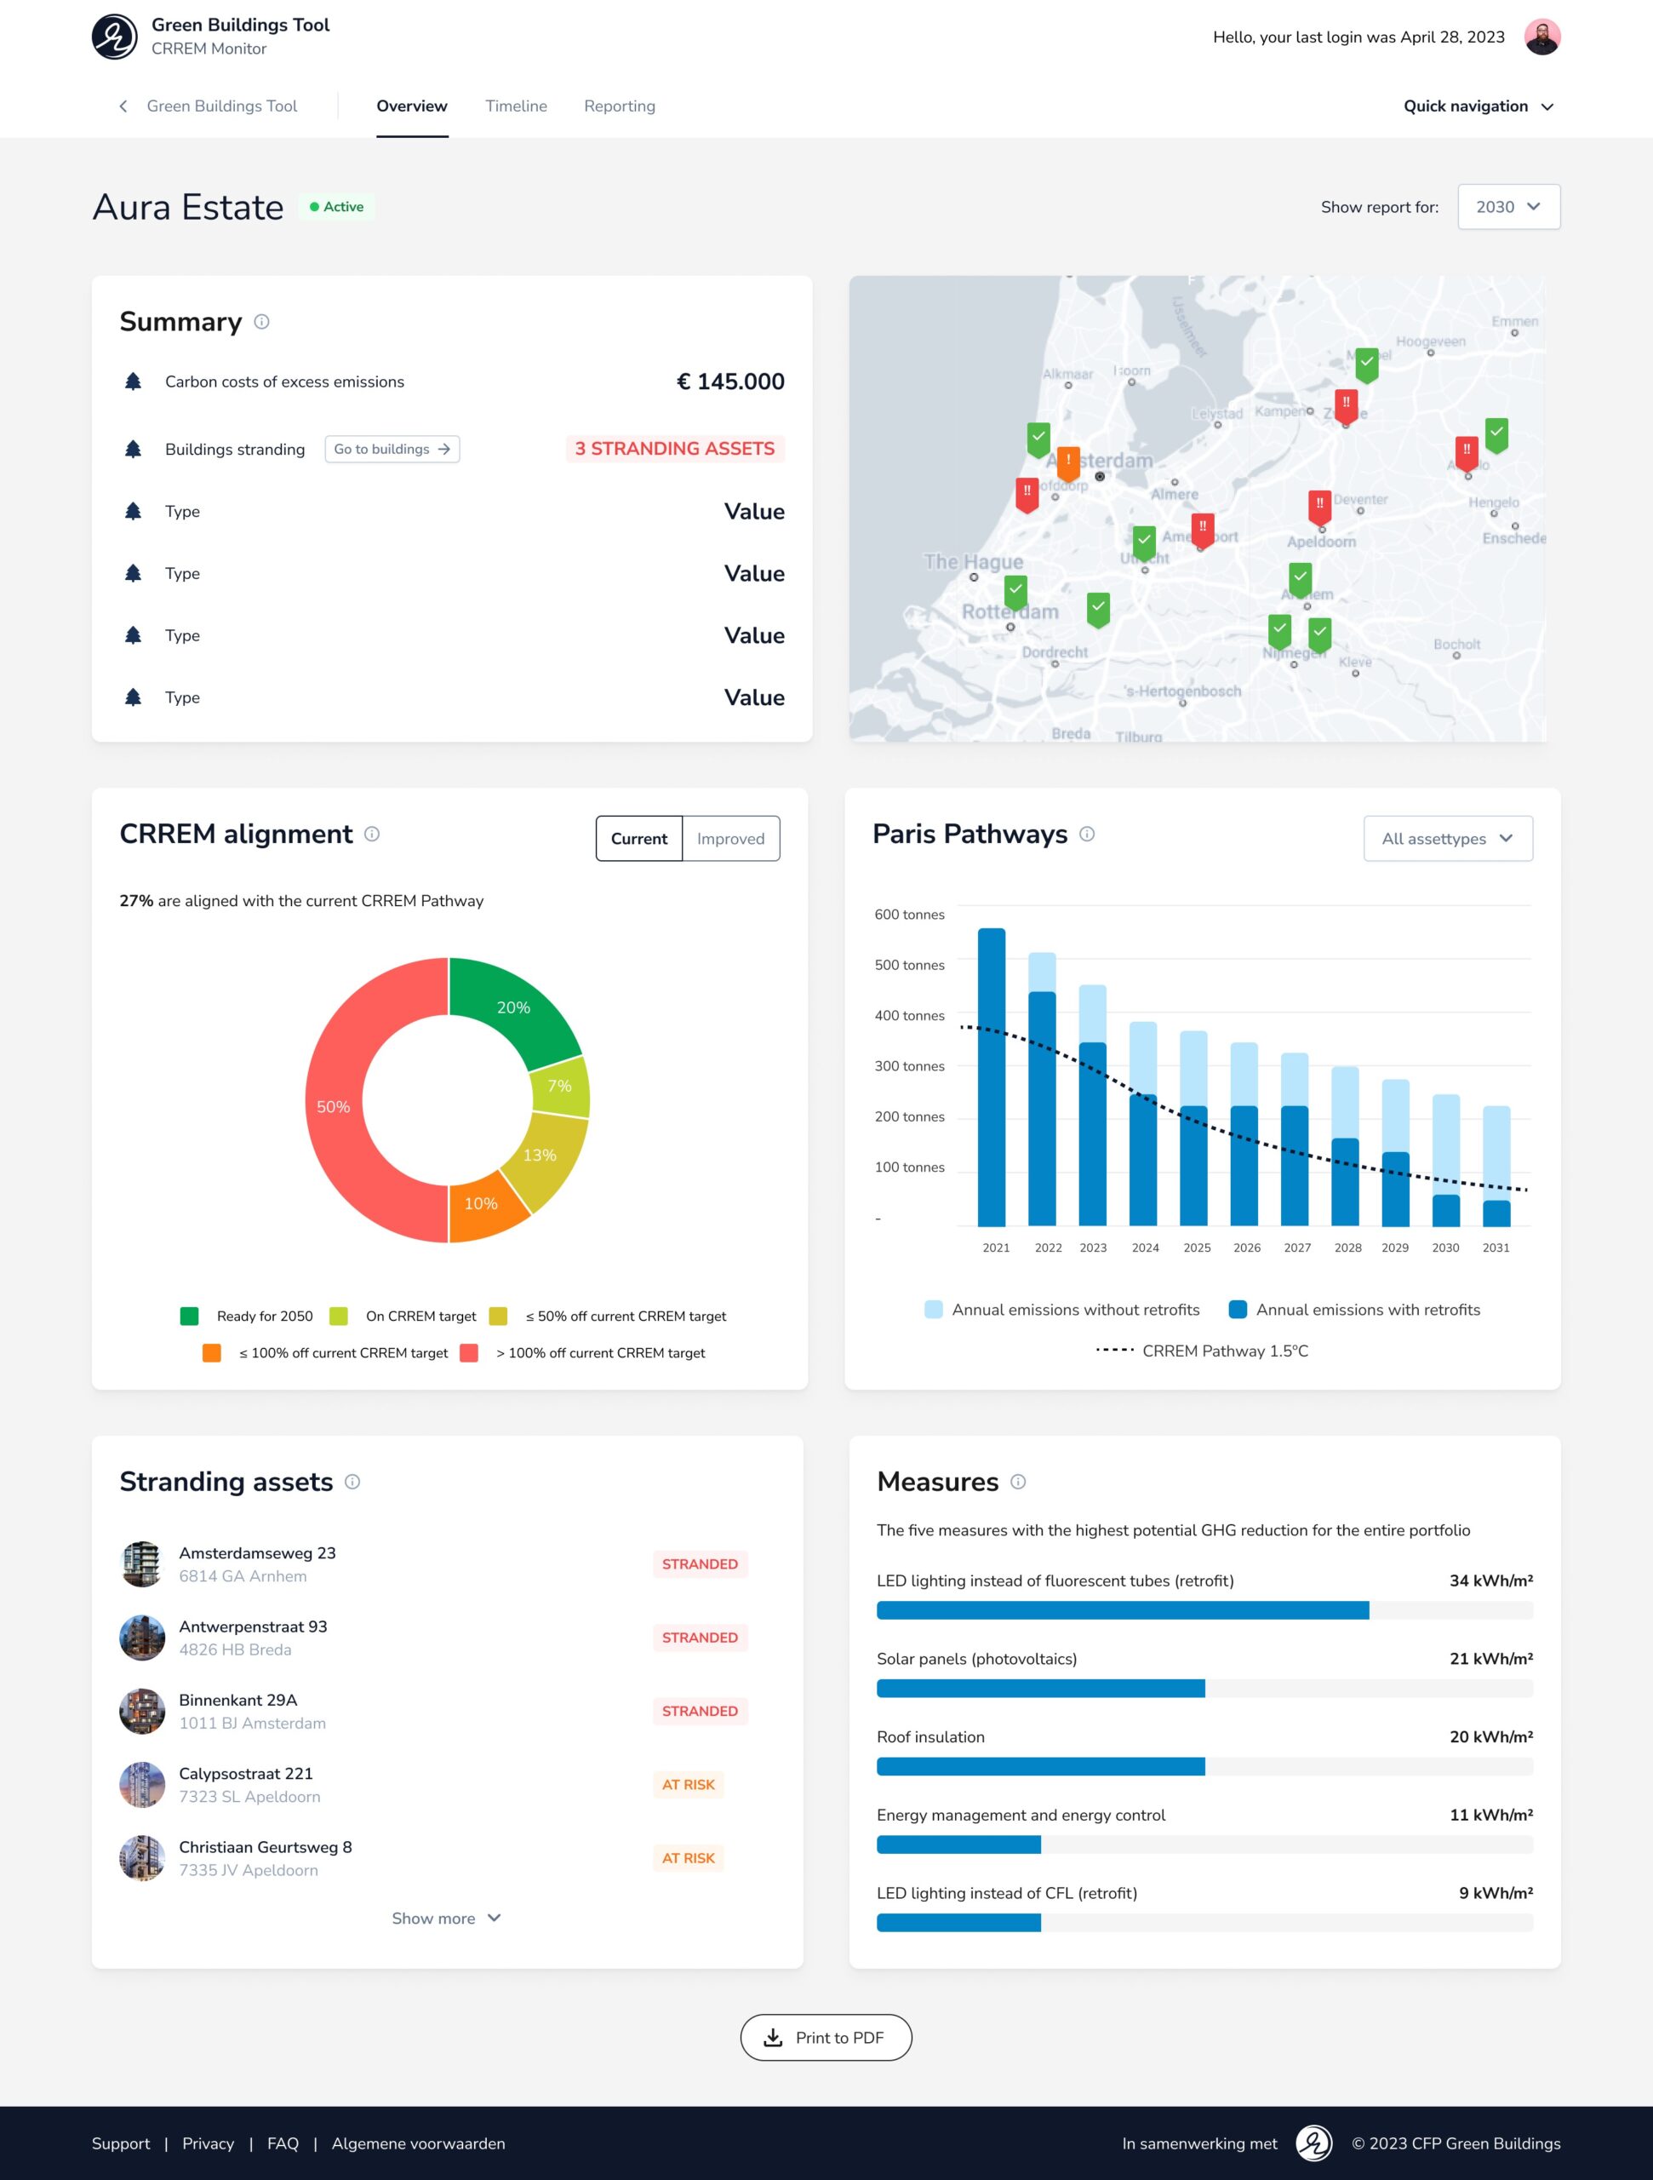Switch to the Timeline tab
Image resolution: width=1653 pixels, height=2180 pixels.
(515, 106)
